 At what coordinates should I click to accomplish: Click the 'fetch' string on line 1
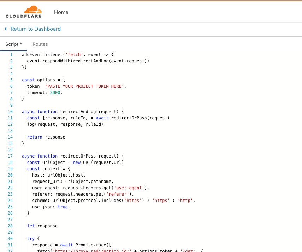click(74, 55)
